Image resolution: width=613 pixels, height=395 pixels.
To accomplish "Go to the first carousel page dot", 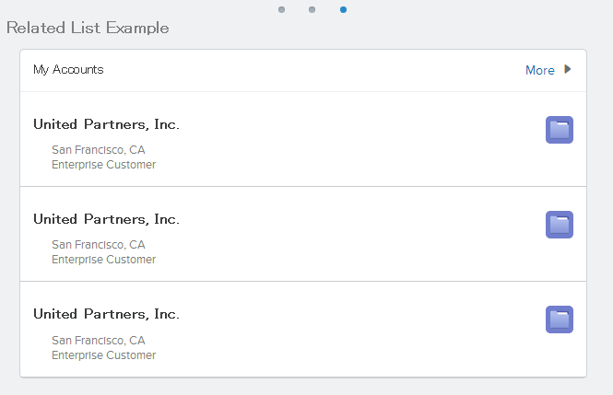I will pyautogui.click(x=281, y=9).
